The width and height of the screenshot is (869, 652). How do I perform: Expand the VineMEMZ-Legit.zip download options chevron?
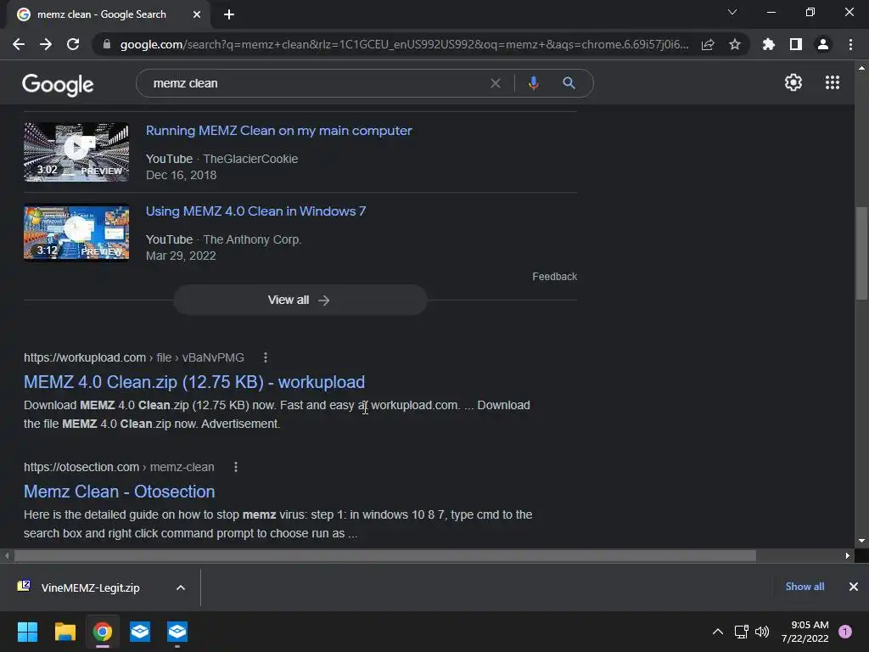[181, 587]
